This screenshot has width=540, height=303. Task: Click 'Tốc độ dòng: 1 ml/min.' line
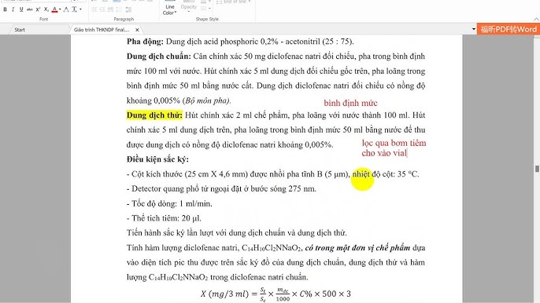click(169, 204)
